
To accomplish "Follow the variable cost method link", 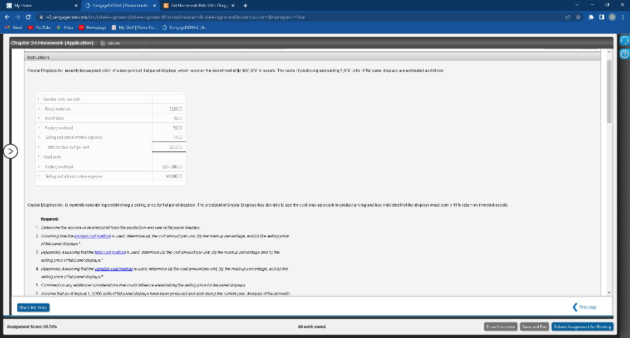I will pyautogui.click(x=114, y=269).
